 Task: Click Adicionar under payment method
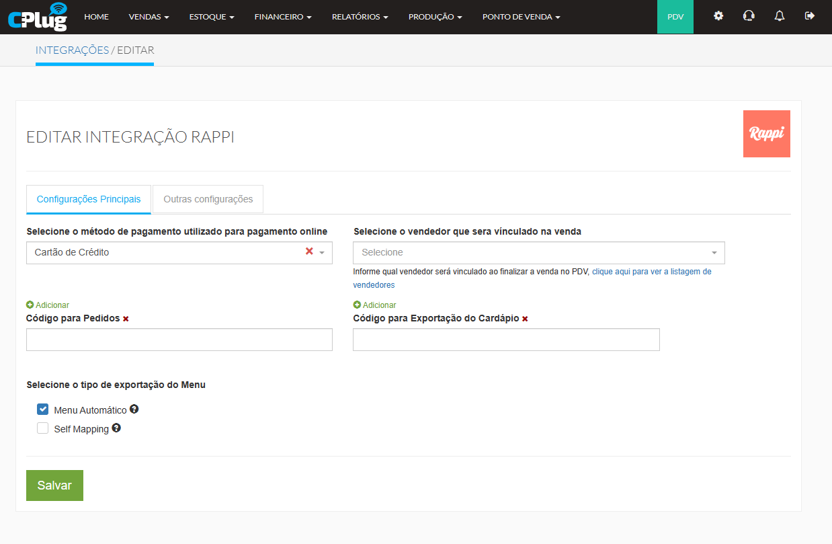click(x=48, y=305)
